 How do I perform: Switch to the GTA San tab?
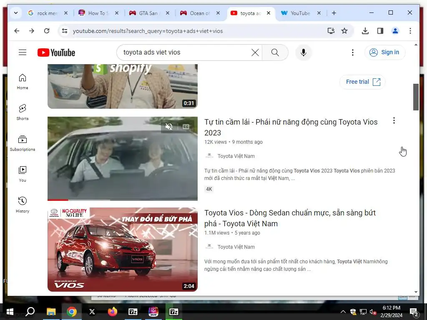(149, 13)
